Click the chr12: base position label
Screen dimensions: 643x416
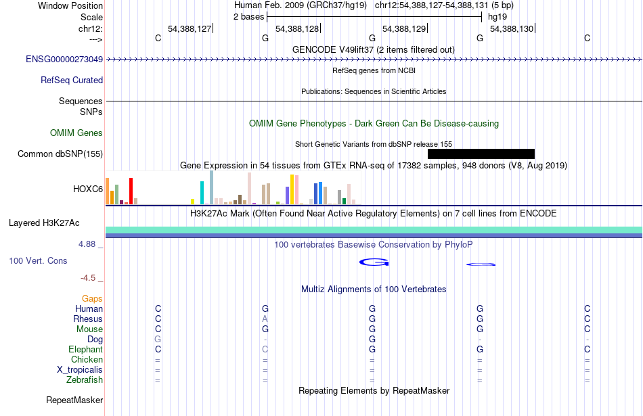[91, 28]
